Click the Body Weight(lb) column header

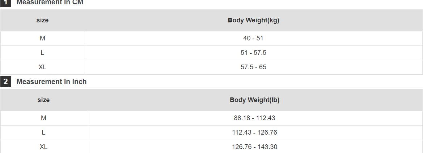[x=254, y=100]
